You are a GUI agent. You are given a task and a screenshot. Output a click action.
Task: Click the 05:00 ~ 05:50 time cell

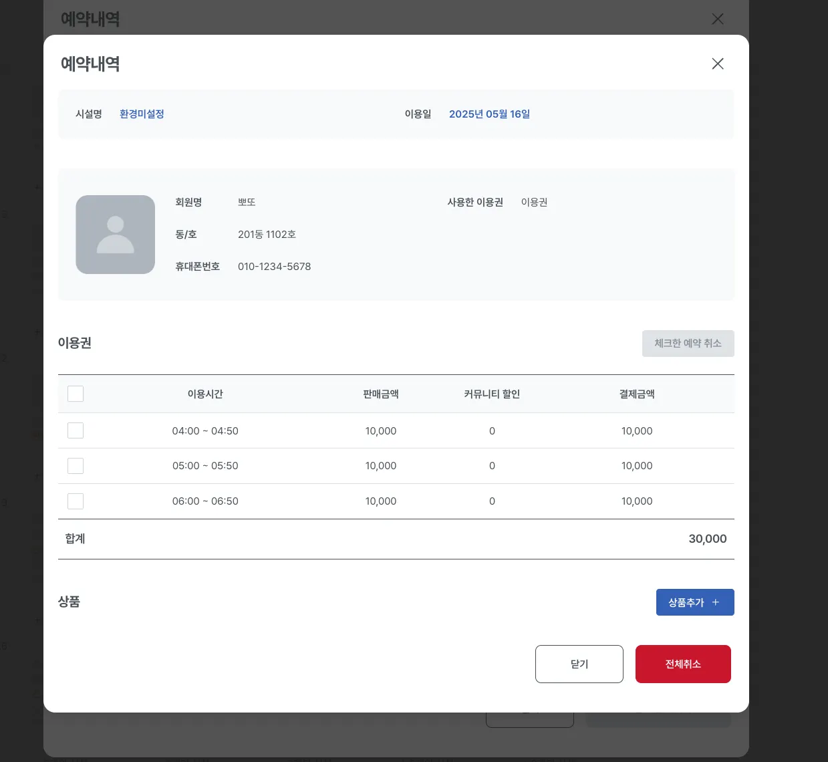(205, 466)
